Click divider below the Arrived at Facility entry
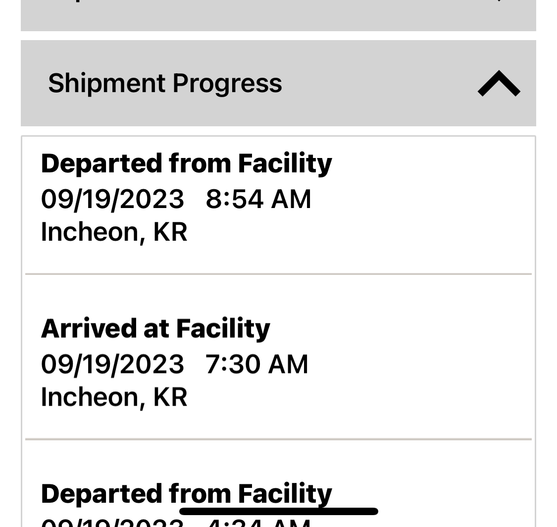This screenshot has height=527, width=557. coord(278,439)
